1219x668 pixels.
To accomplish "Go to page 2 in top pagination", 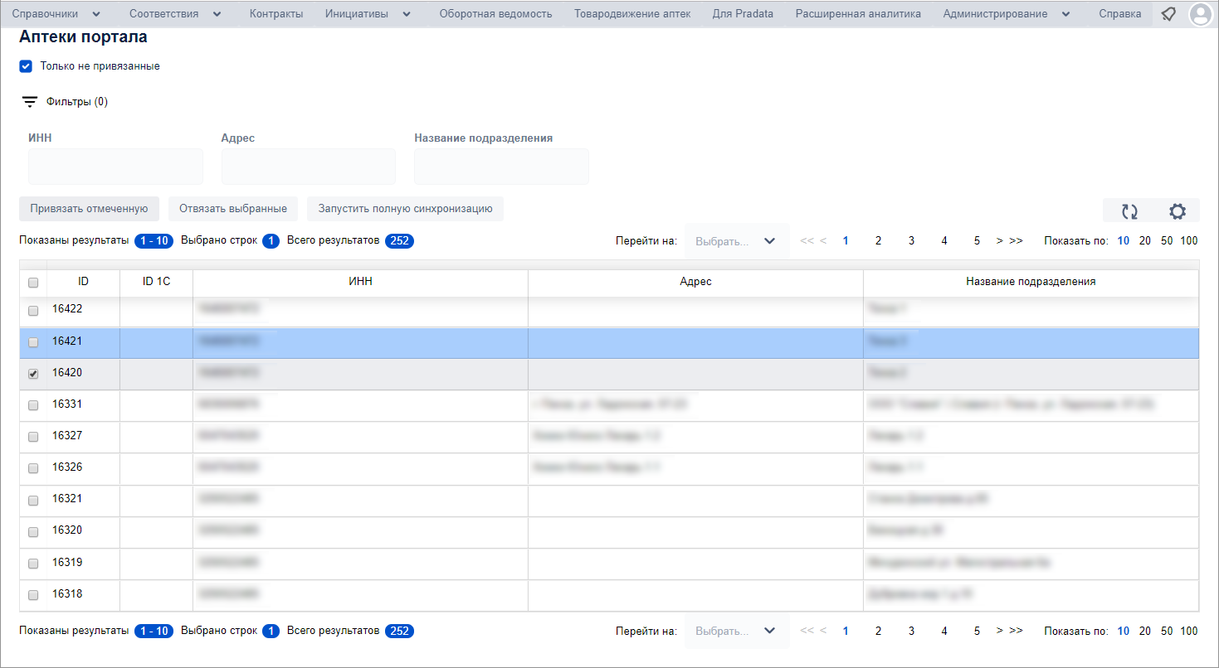I will click(878, 241).
